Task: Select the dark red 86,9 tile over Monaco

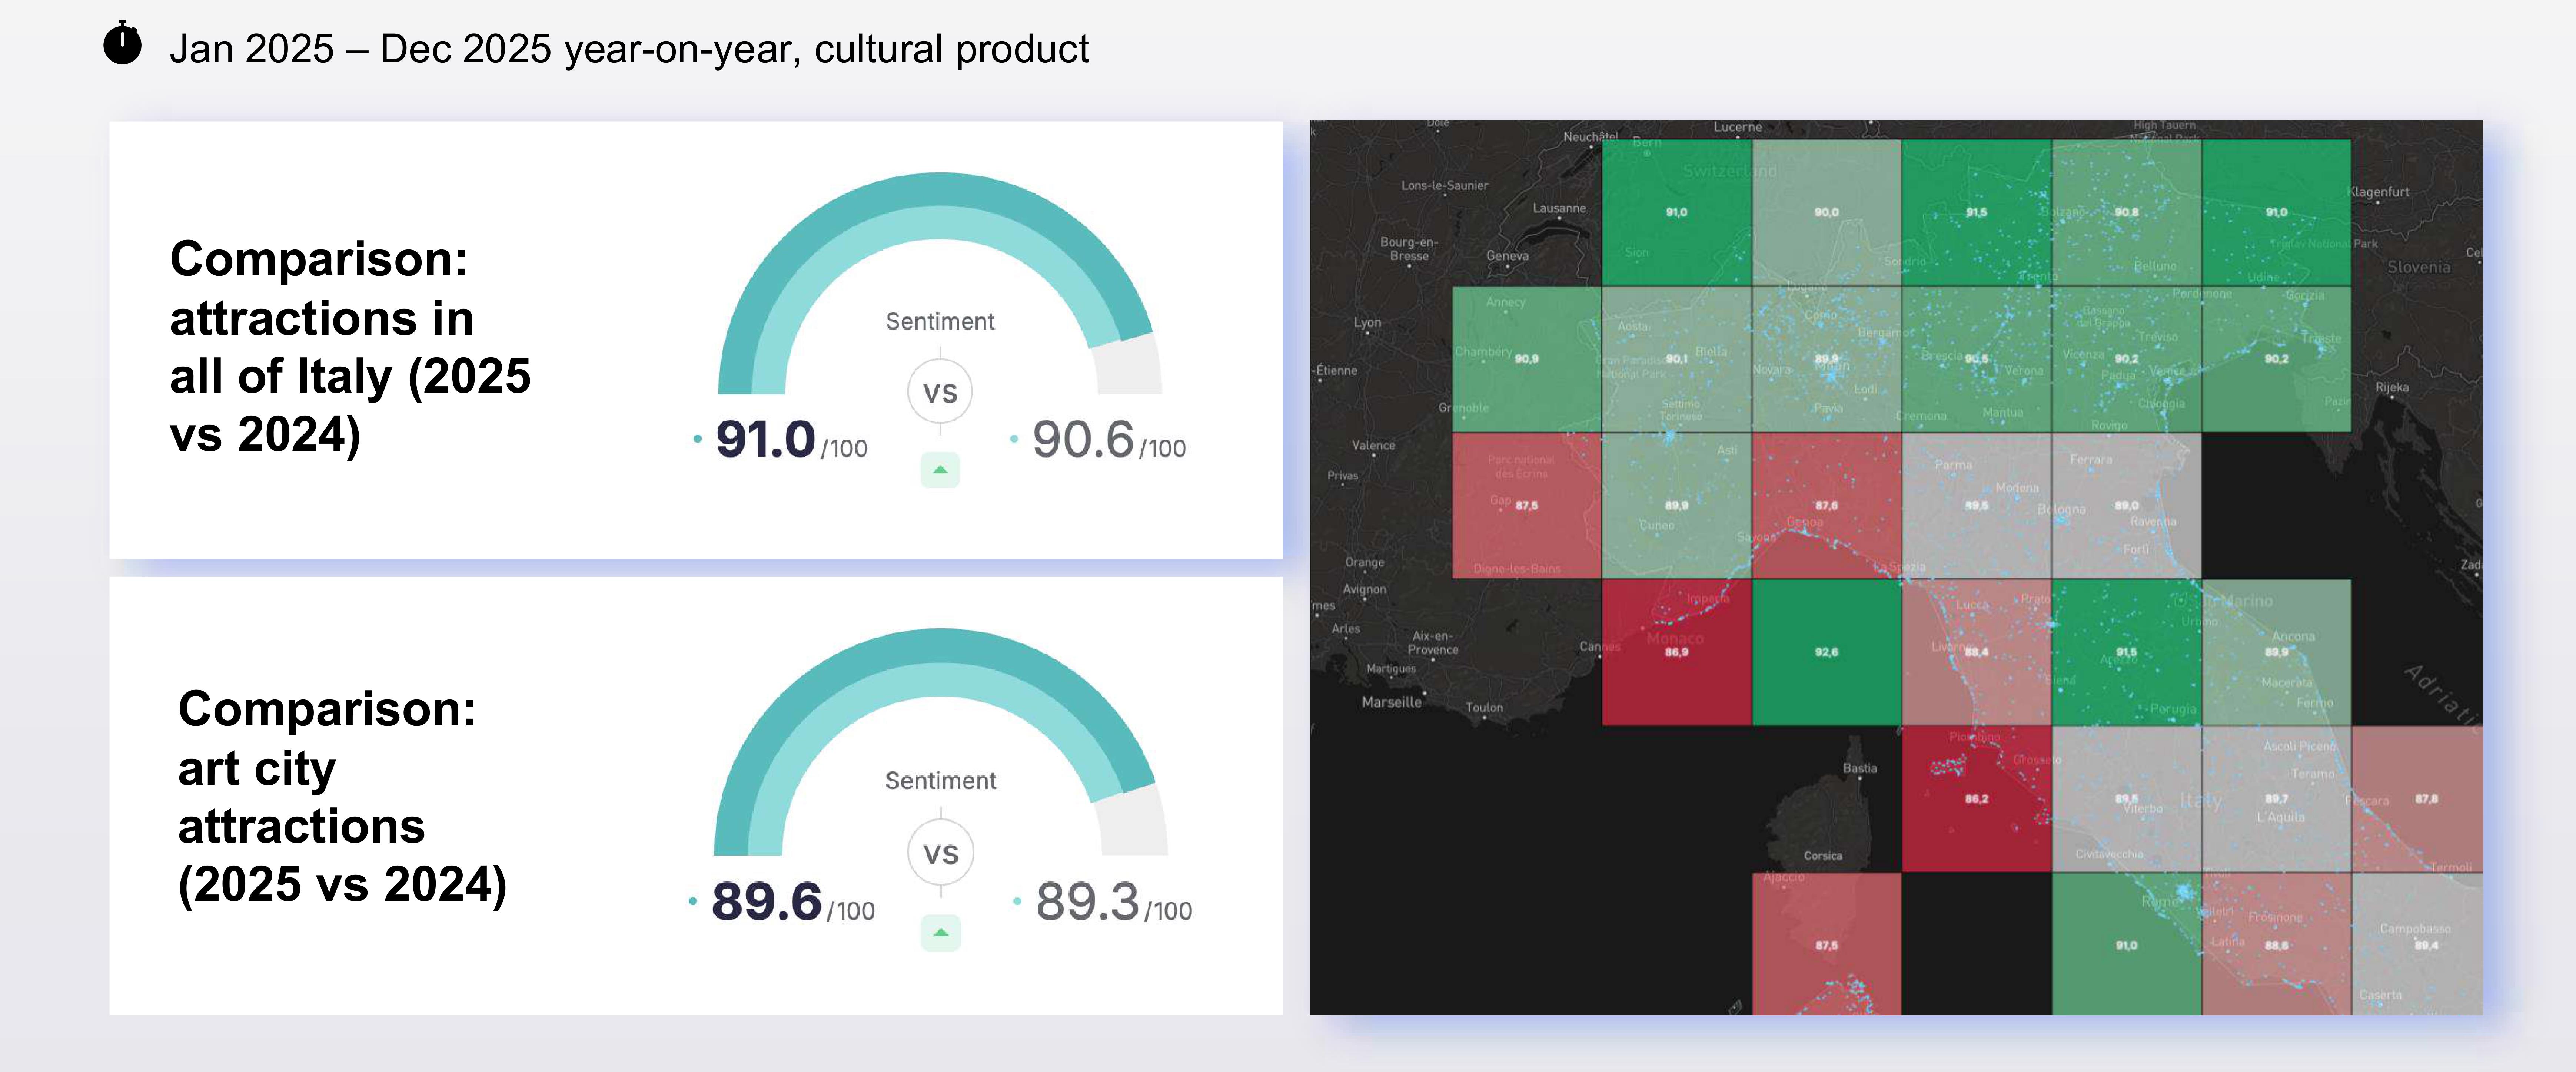Action: 1677,653
